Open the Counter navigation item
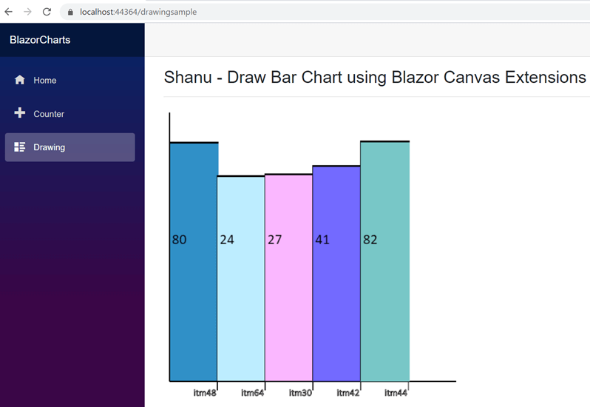590x407 pixels. 70,114
